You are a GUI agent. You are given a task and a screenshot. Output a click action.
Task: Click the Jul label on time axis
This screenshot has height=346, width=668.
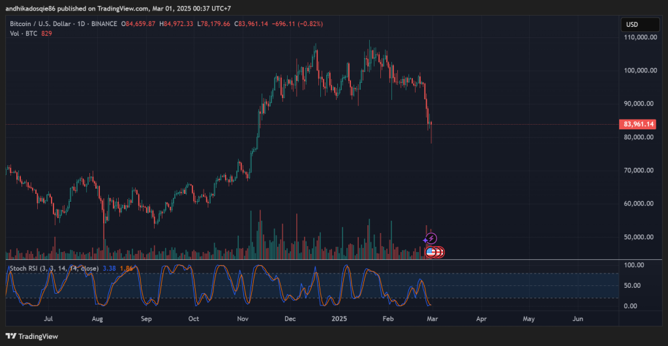pos(48,319)
